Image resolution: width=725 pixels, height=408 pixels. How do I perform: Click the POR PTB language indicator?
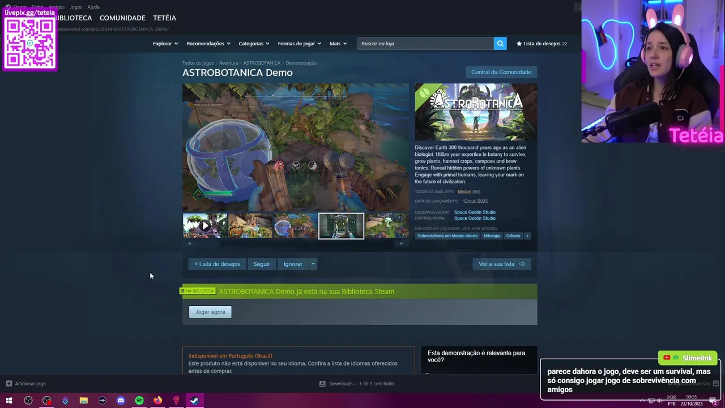(x=672, y=401)
